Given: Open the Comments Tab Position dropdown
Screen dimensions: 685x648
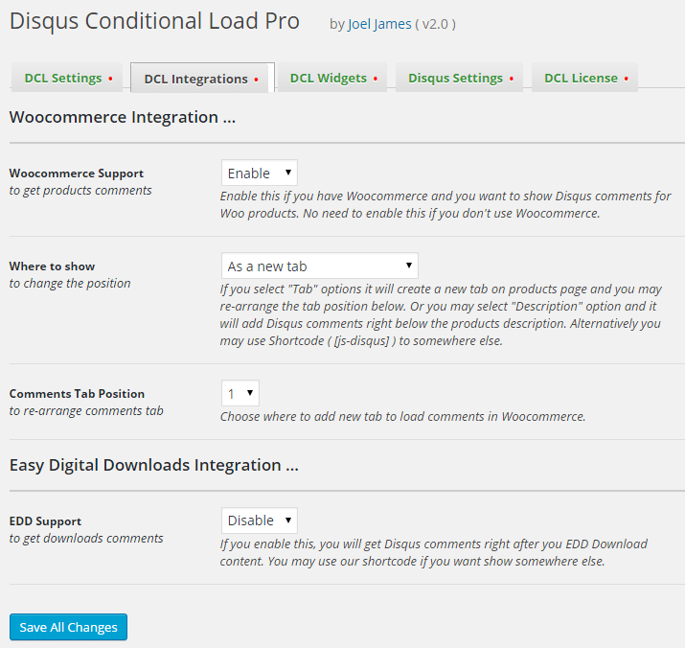Looking at the screenshot, I should tap(240, 394).
